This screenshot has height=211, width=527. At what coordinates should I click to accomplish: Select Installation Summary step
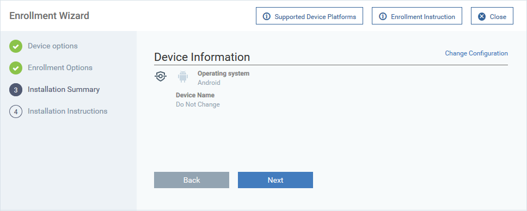click(x=64, y=90)
